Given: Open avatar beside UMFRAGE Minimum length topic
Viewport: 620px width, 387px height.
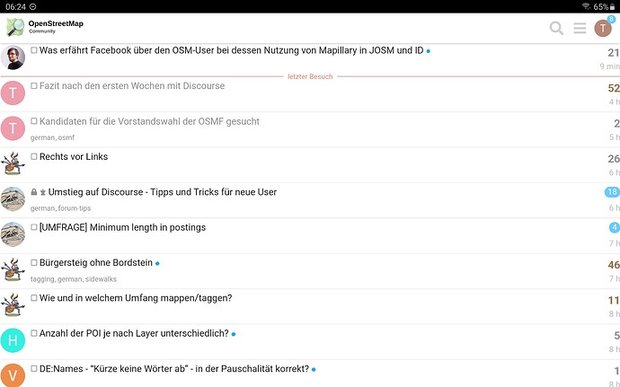Looking at the screenshot, I should coord(13,234).
